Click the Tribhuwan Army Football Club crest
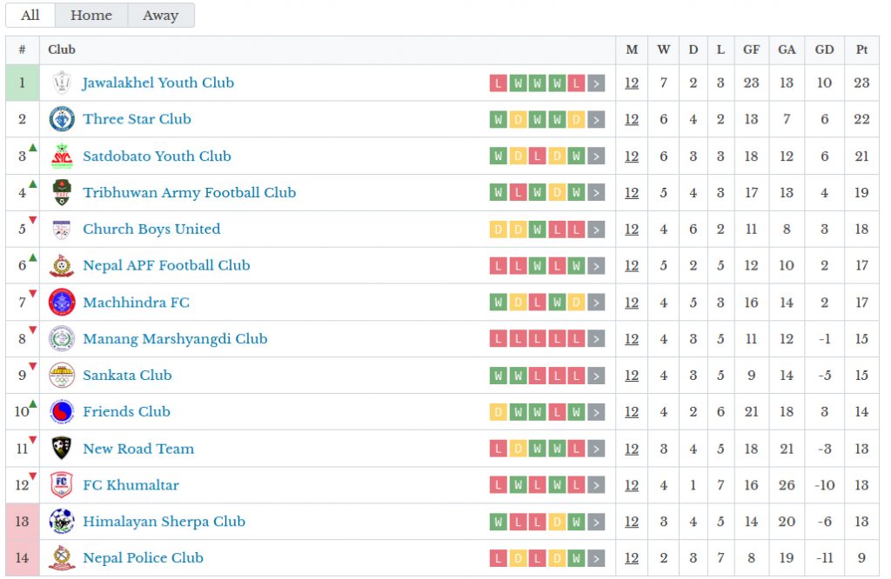 click(x=62, y=192)
